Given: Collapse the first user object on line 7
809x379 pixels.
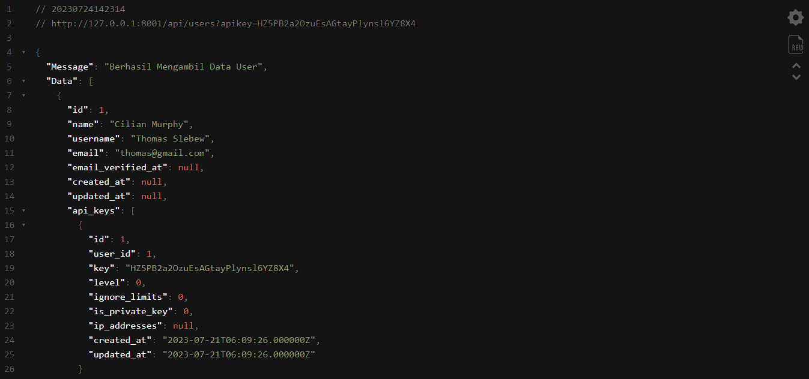Looking at the screenshot, I should pyautogui.click(x=24, y=95).
